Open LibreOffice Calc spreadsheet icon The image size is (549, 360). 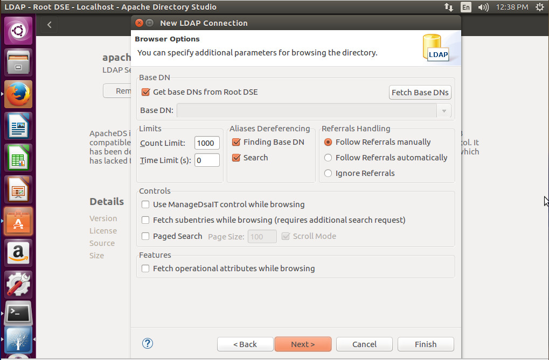click(18, 158)
